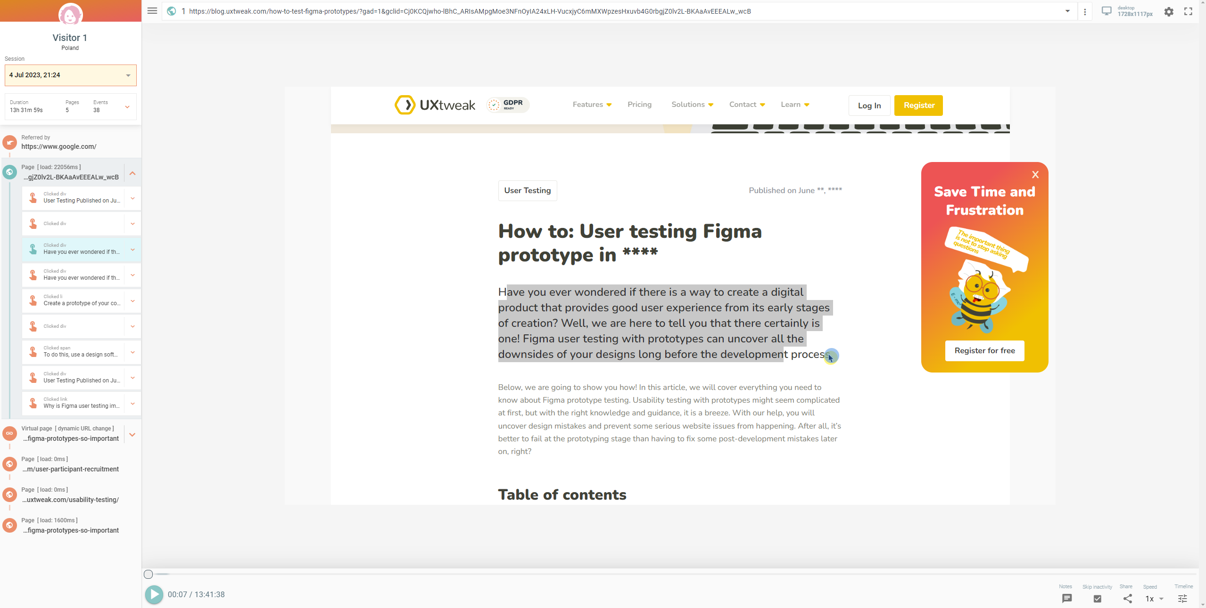Open the Contact menu

pyautogui.click(x=747, y=105)
